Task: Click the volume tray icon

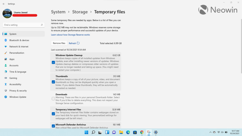Action: 222,132
